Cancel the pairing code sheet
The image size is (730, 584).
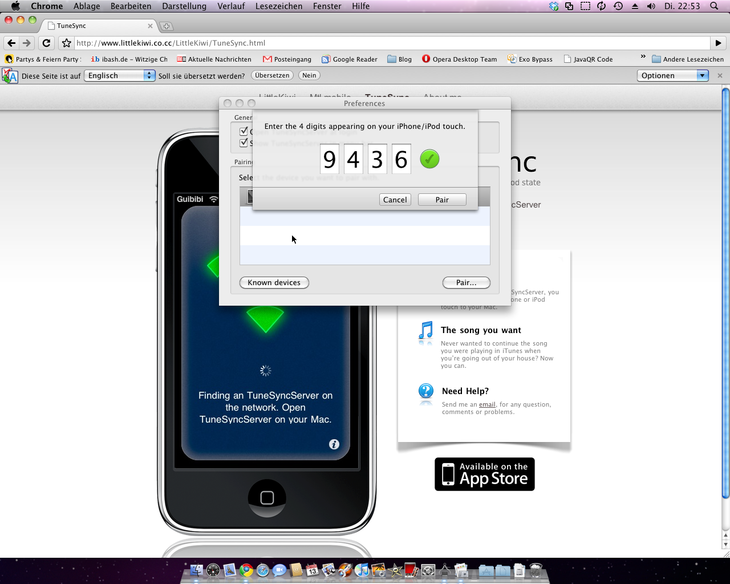coord(395,200)
